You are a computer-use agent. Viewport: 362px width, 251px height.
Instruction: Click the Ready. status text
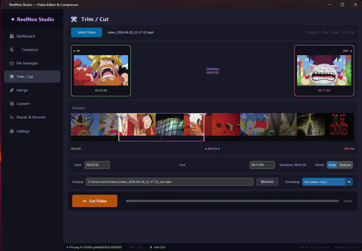(x=348, y=201)
